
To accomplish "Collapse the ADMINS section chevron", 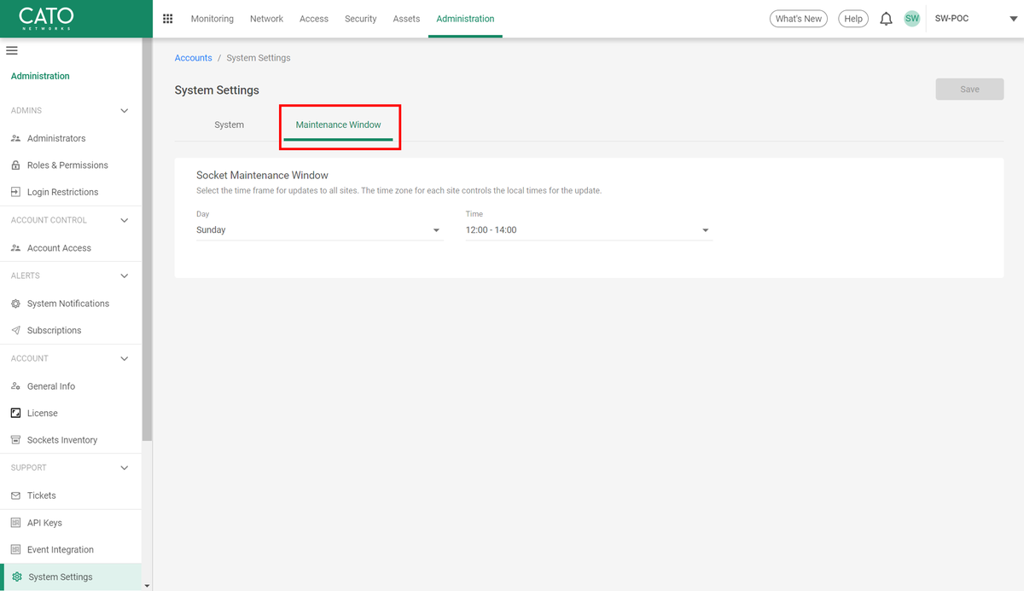I will 125,111.
